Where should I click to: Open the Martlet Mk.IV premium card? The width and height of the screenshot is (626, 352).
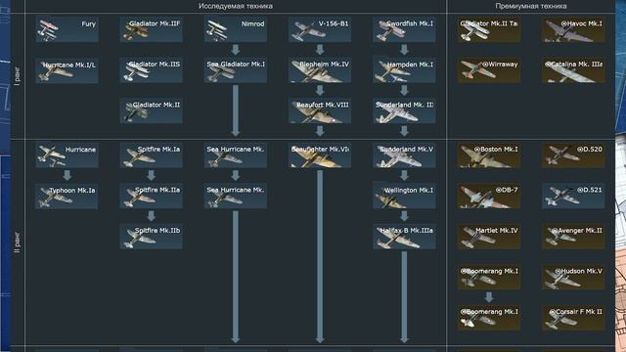(x=489, y=237)
